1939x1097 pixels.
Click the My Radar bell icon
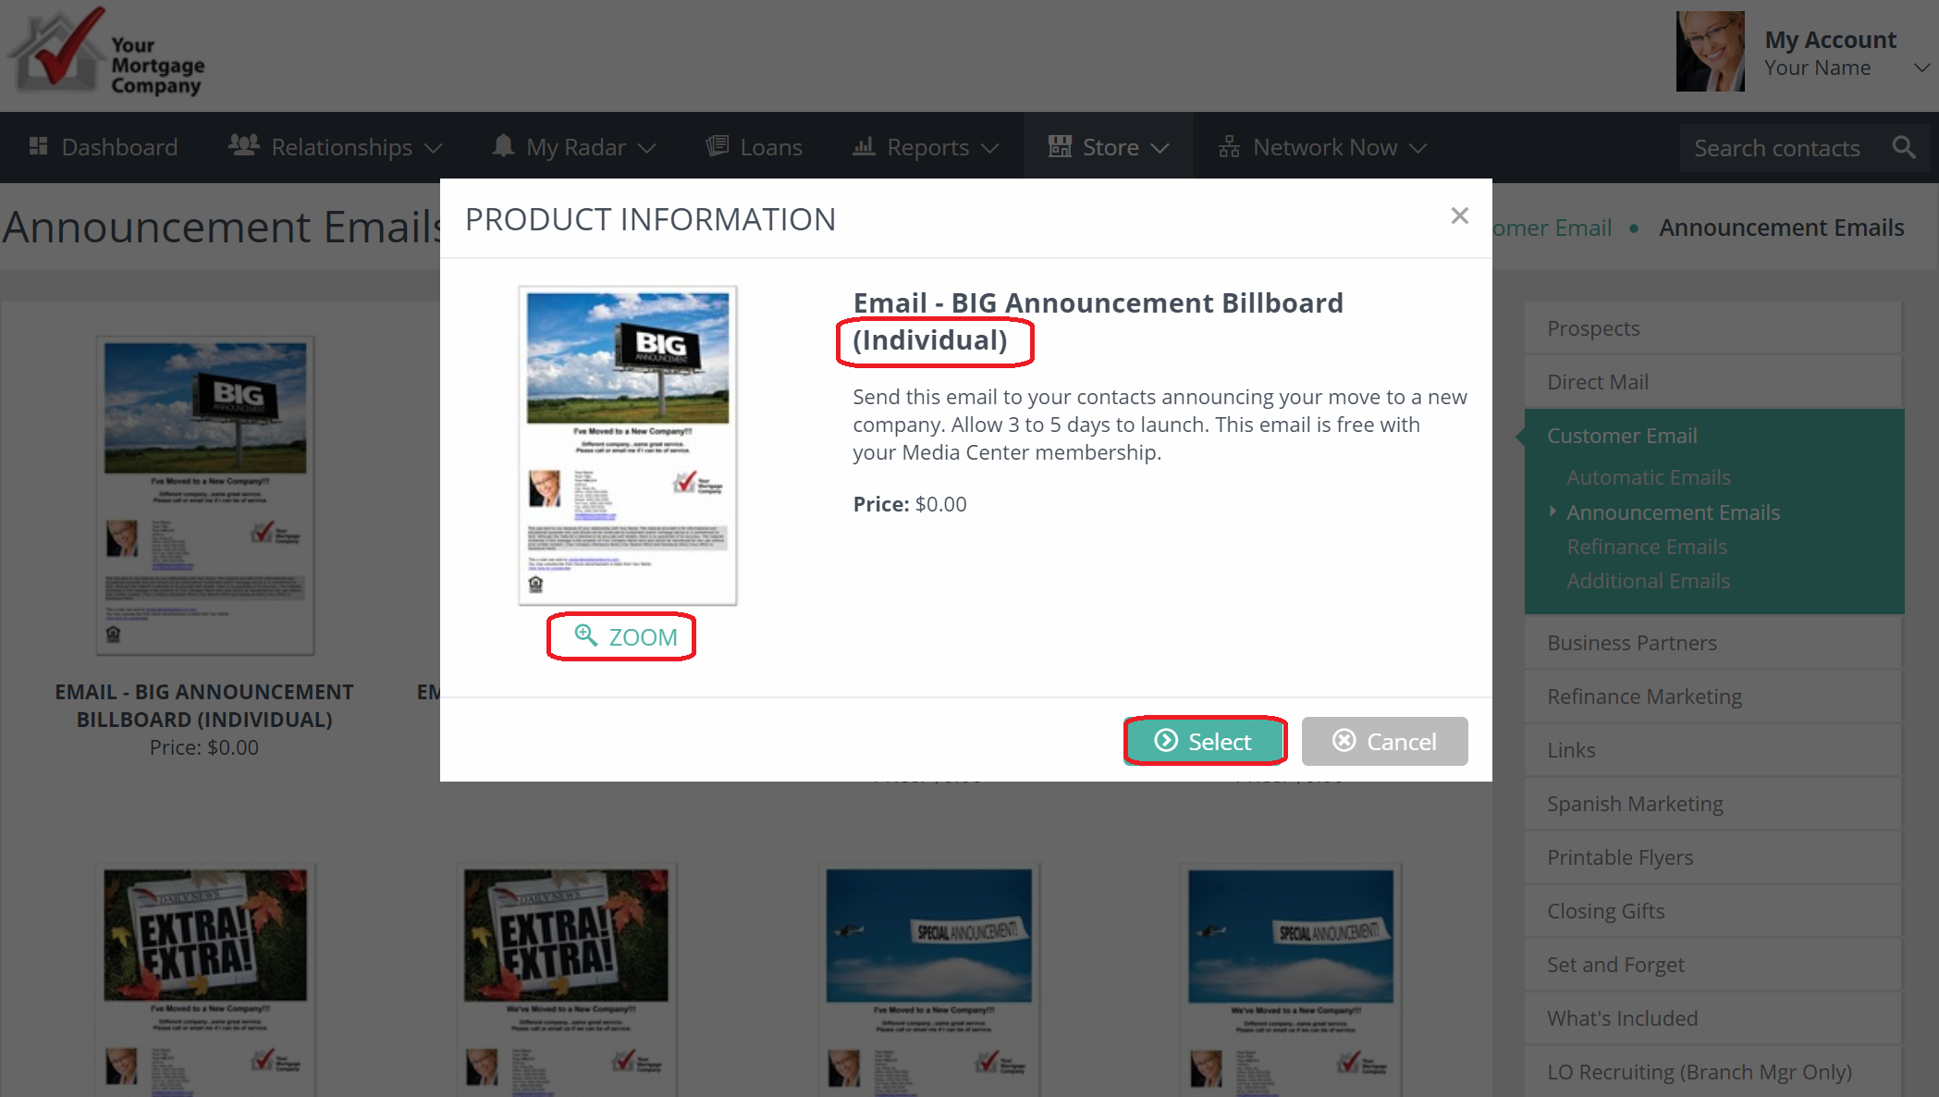(x=503, y=145)
